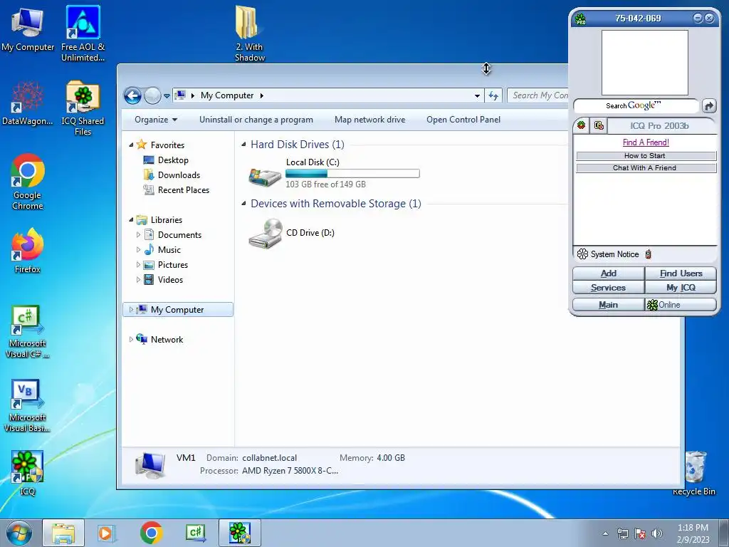Click the Explorer Back arrow button
This screenshot has width=729, height=547.
pos(132,96)
